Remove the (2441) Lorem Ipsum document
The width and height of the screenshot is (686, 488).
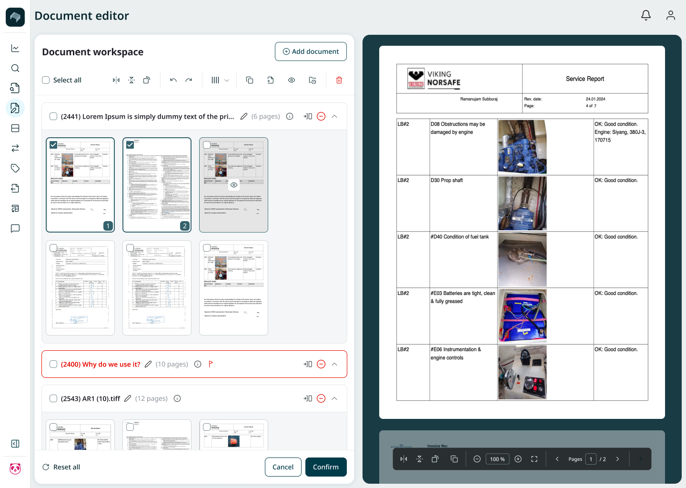321,116
